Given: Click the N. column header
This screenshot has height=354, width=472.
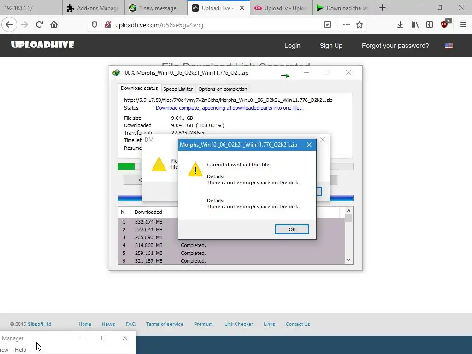Looking at the screenshot, I should (x=124, y=212).
